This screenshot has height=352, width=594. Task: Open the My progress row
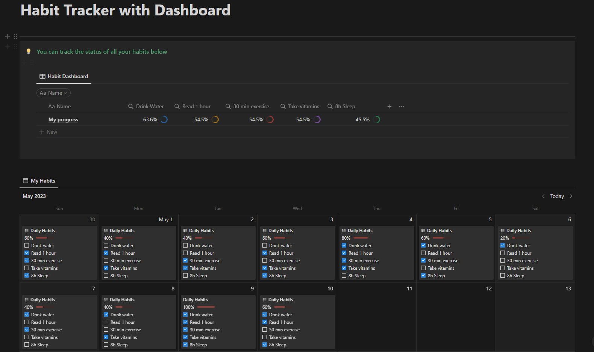coord(63,119)
